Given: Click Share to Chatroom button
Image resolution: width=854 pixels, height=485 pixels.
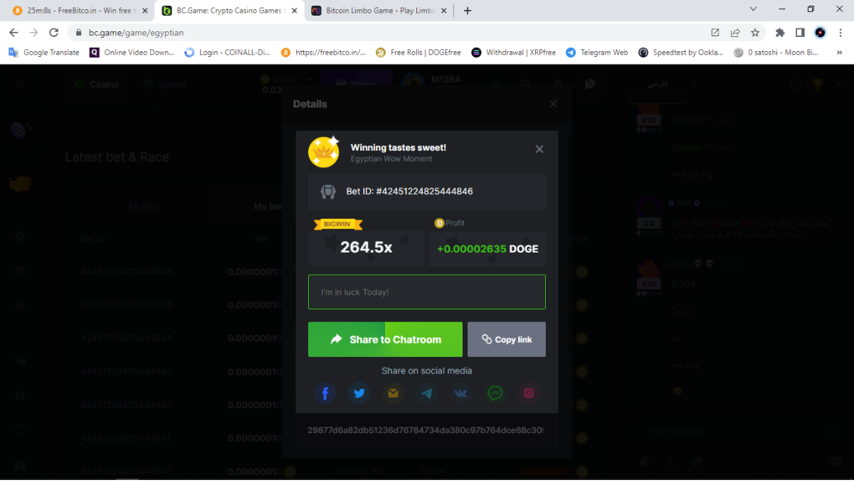Looking at the screenshot, I should (385, 339).
